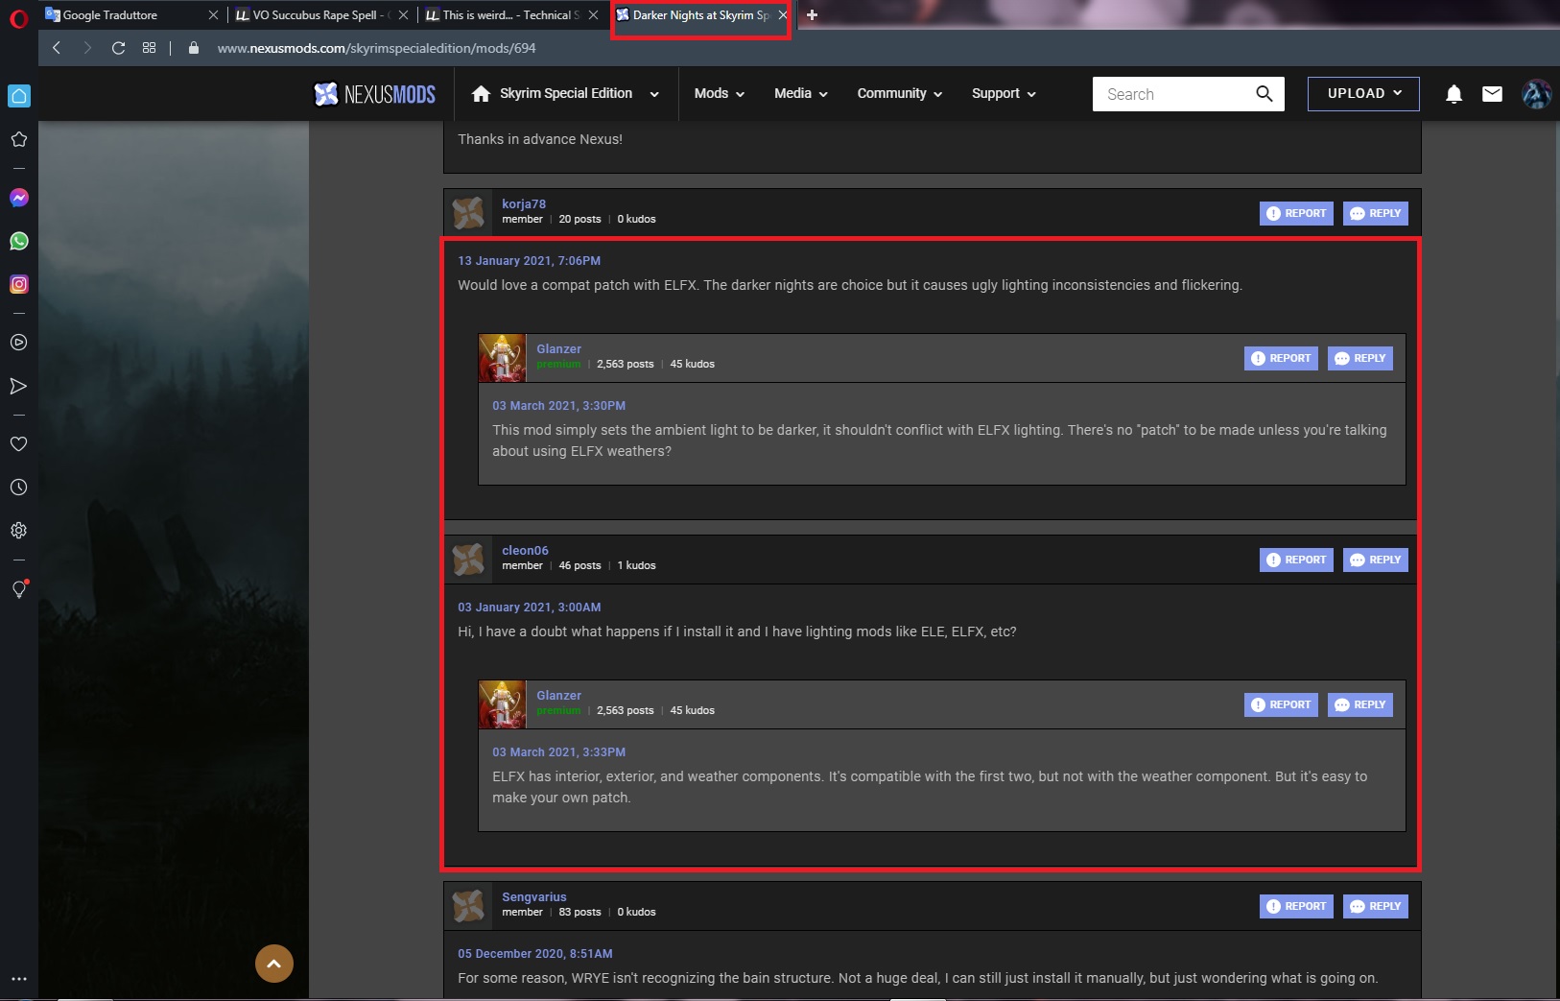Viewport: 1560px width, 1001px height.
Task: Open the 03 January 2021 comment permalink
Action: click(530, 607)
